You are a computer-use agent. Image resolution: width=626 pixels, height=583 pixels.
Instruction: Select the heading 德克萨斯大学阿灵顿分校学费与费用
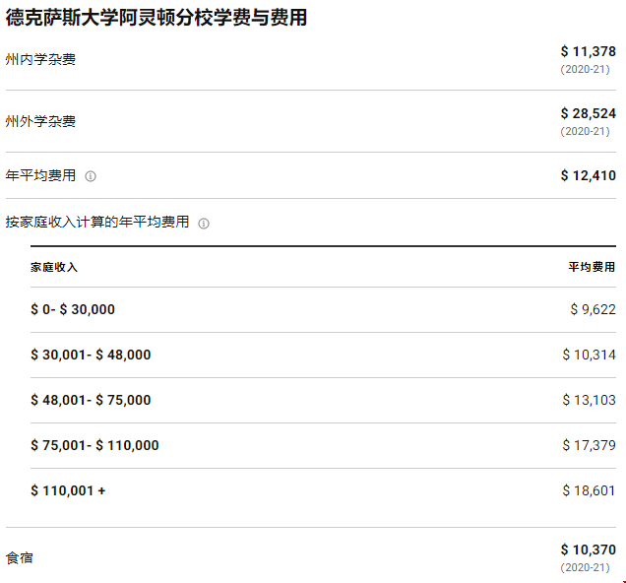[x=156, y=18]
